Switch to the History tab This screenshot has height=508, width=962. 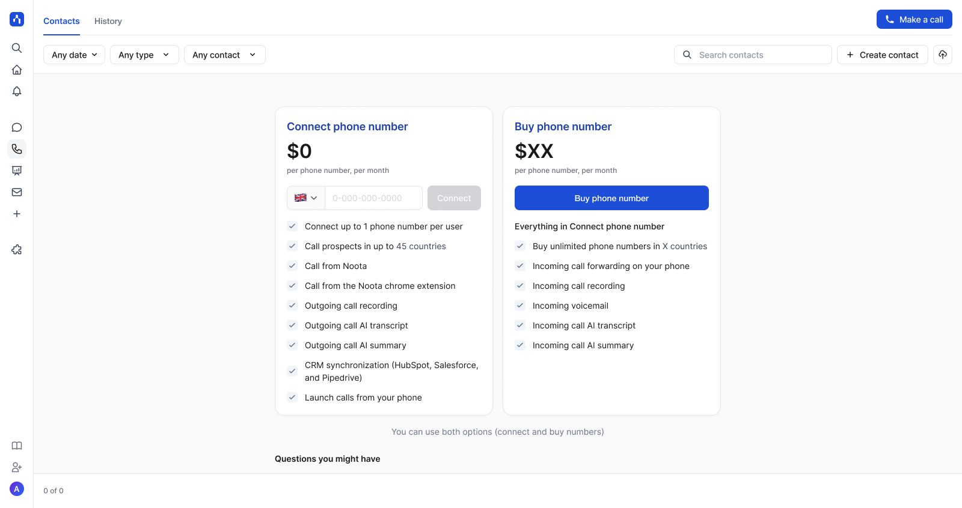(x=108, y=21)
